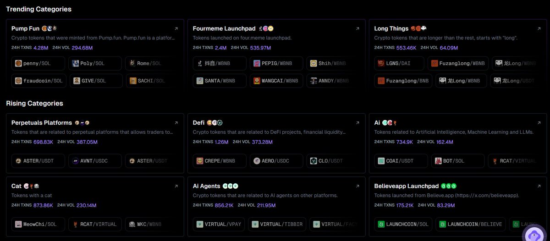Open Perpetuals Platforms arrow icon
Viewport: 550px width, 241px height.
pos(176,123)
